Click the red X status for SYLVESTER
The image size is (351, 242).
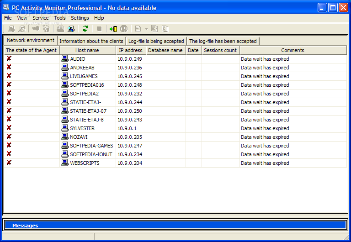(9, 128)
